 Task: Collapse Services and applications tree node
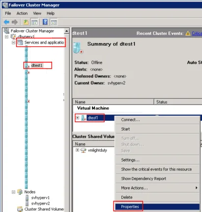[x=13, y=43]
